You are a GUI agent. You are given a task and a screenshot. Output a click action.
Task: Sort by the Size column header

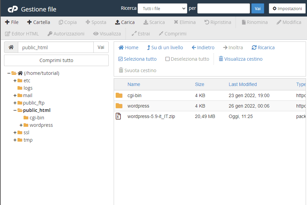199,84
